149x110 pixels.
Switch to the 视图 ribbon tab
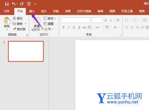pyautogui.click(x=112, y=11)
